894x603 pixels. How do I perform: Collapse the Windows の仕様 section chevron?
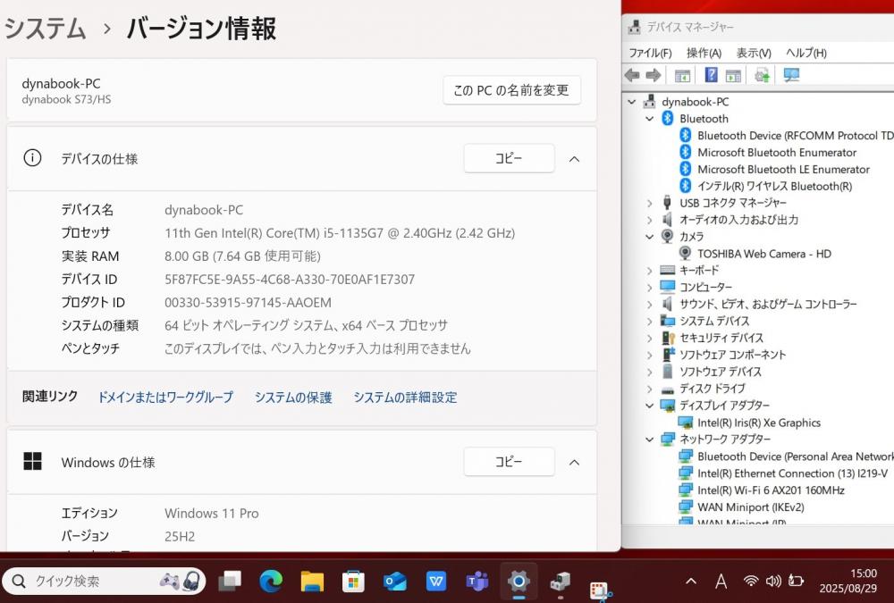coord(575,463)
